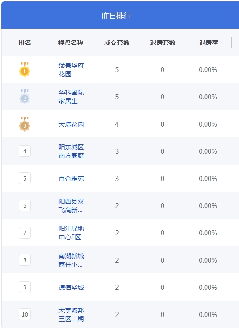Select the rank 4 number badge

[x=25, y=151]
